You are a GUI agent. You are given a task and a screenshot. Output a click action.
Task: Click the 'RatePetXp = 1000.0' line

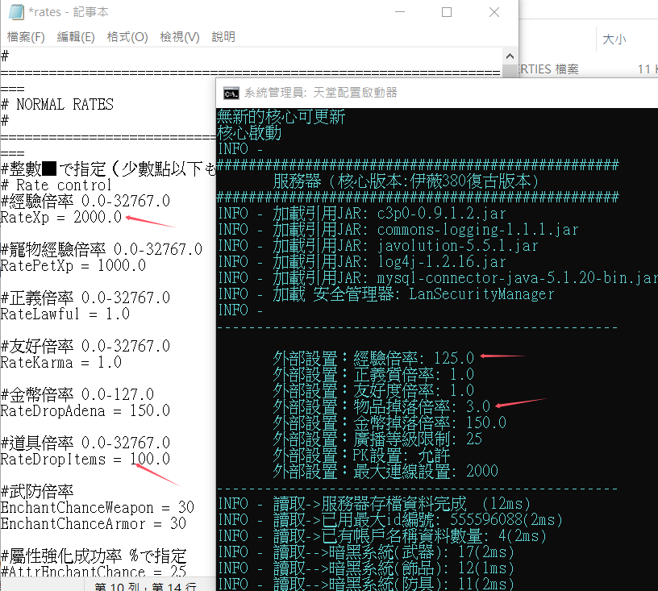[x=73, y=265]
